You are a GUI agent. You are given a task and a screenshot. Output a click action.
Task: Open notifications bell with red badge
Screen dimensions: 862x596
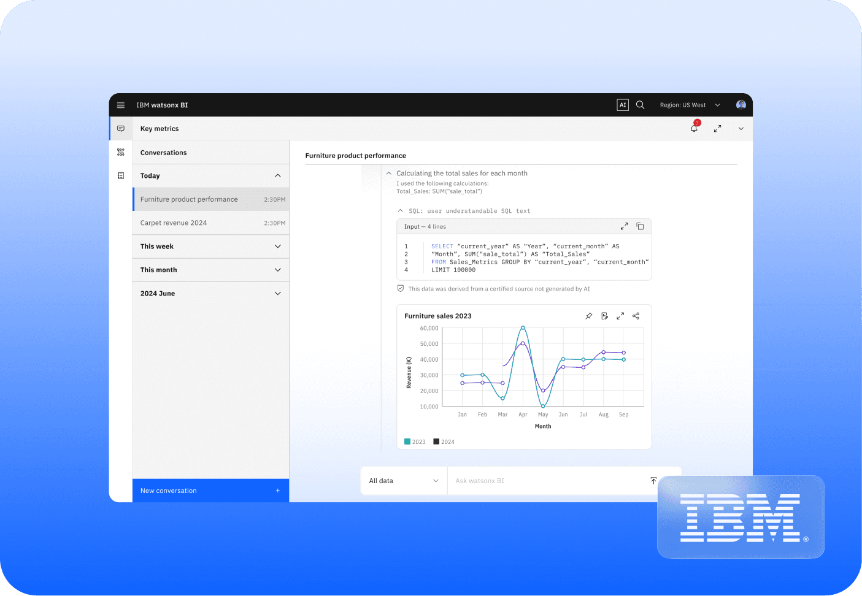pyautogui.click(x=695, y=128)
